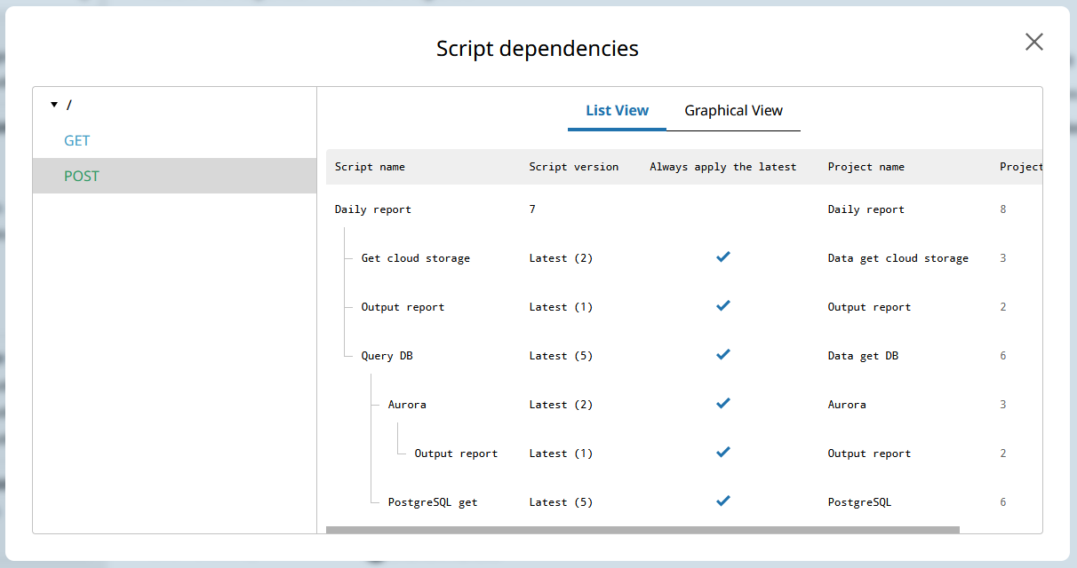Viewport: 1077px width, 568px height.
Task: Toggle checkmark for Query DB row
Action: 723,355
